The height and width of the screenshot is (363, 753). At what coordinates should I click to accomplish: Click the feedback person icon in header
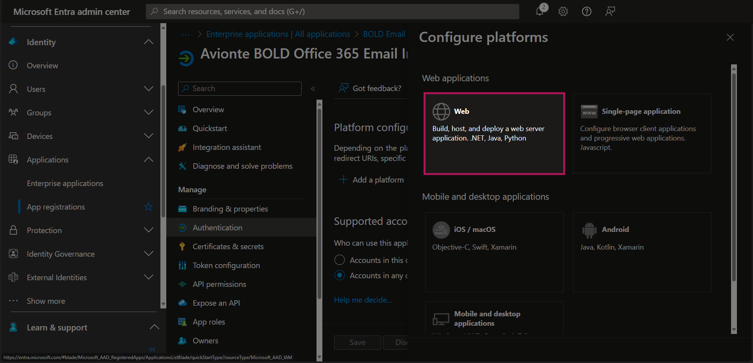(610, 11)
